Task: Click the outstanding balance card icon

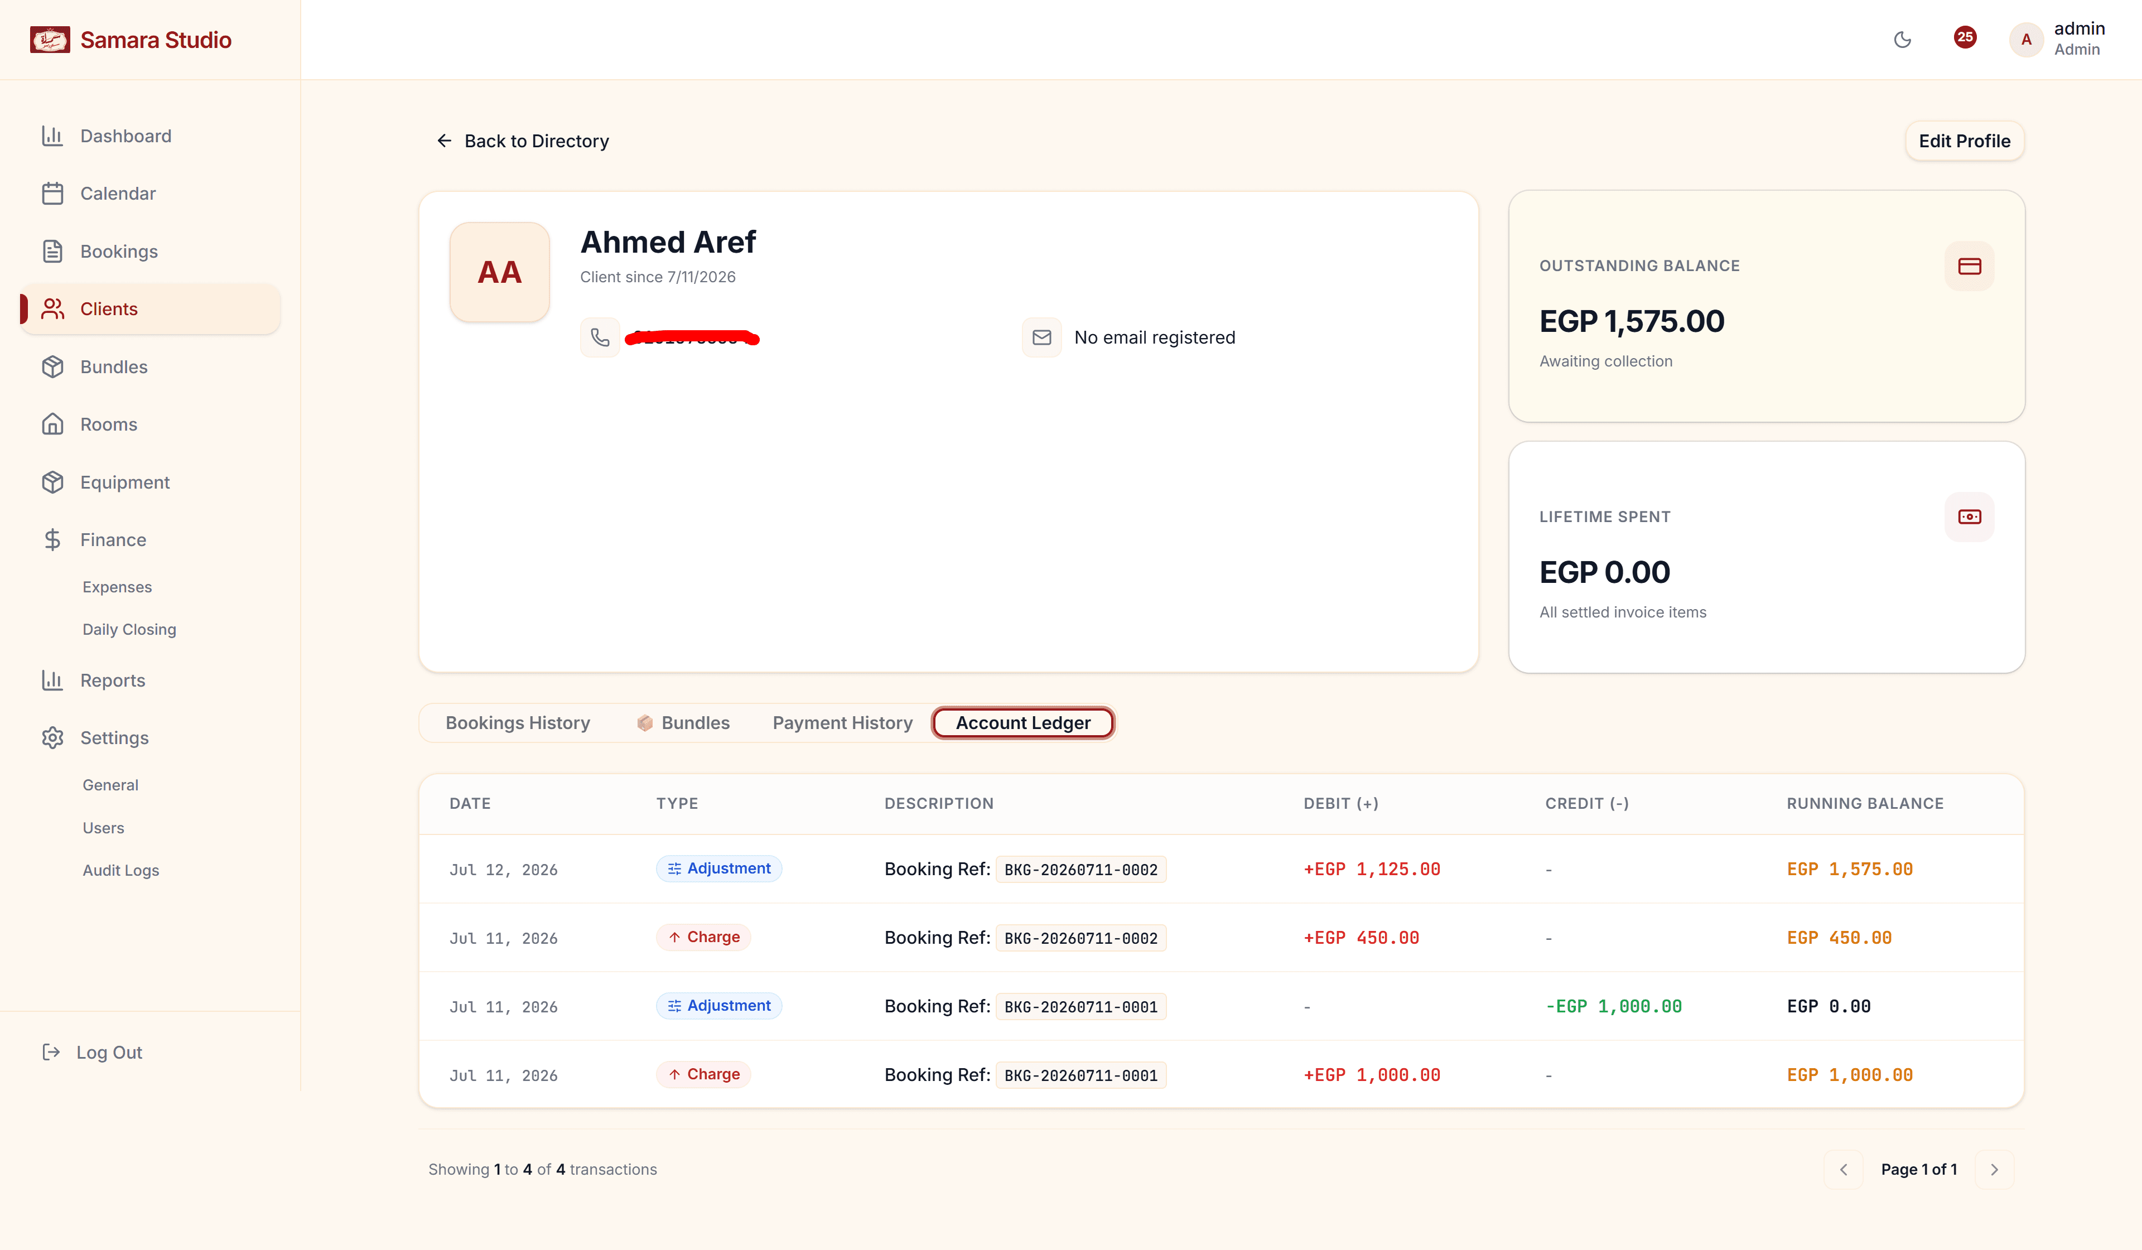Action: pyautogui.click(x=1970, y=266)
